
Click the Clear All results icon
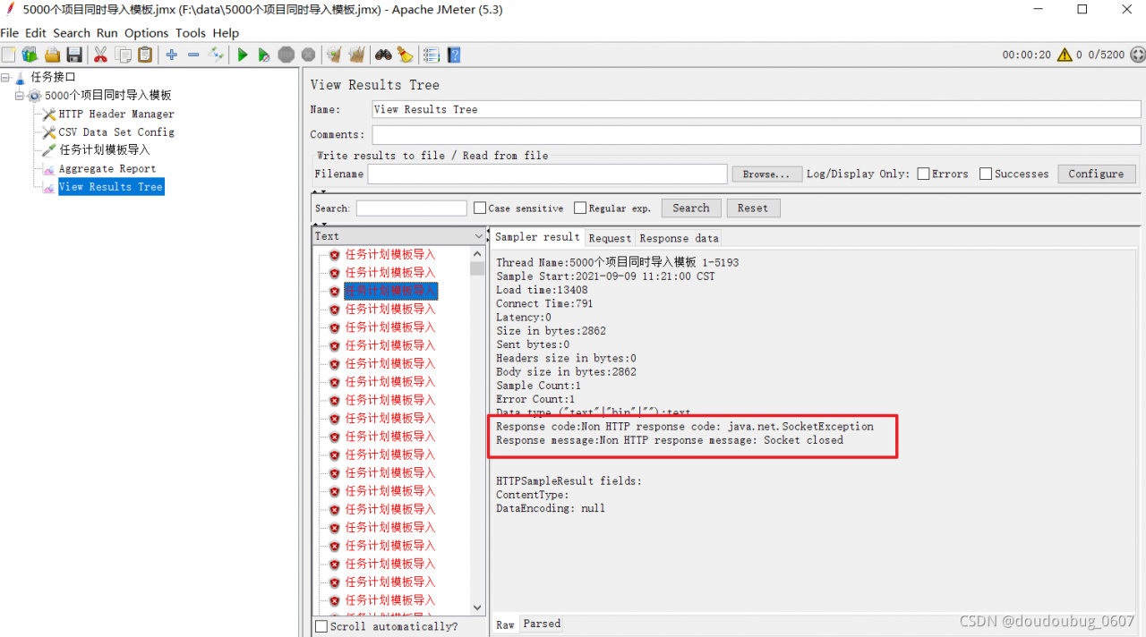pos(356,55)
